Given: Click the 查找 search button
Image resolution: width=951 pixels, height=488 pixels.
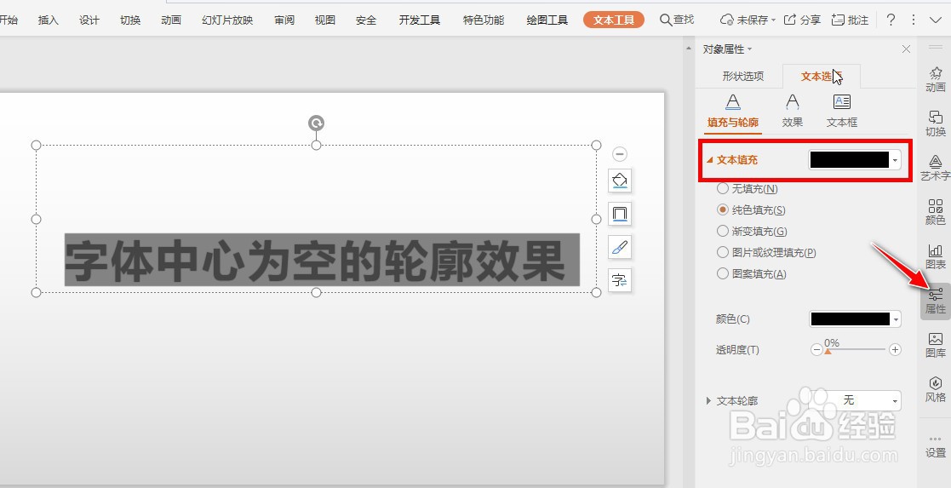Looking at the screenshot, I should [x=677, y=20].
